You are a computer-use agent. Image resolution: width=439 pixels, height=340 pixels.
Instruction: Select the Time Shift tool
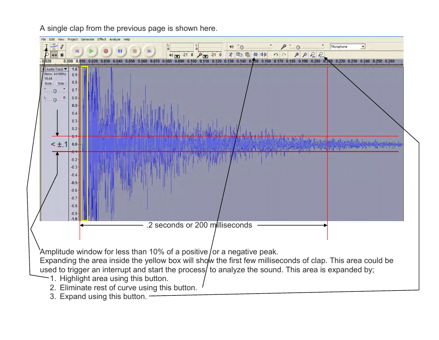(x=54, y=55)
